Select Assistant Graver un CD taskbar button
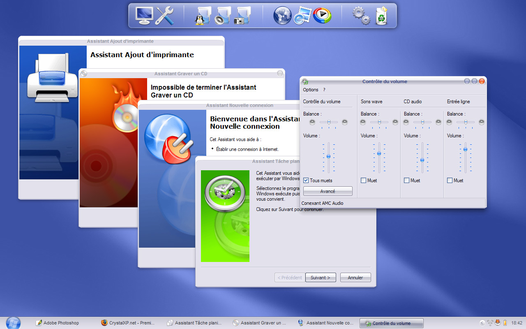Image resolution: width=526 pixels, height=329 pixels. tap(259, 323)
